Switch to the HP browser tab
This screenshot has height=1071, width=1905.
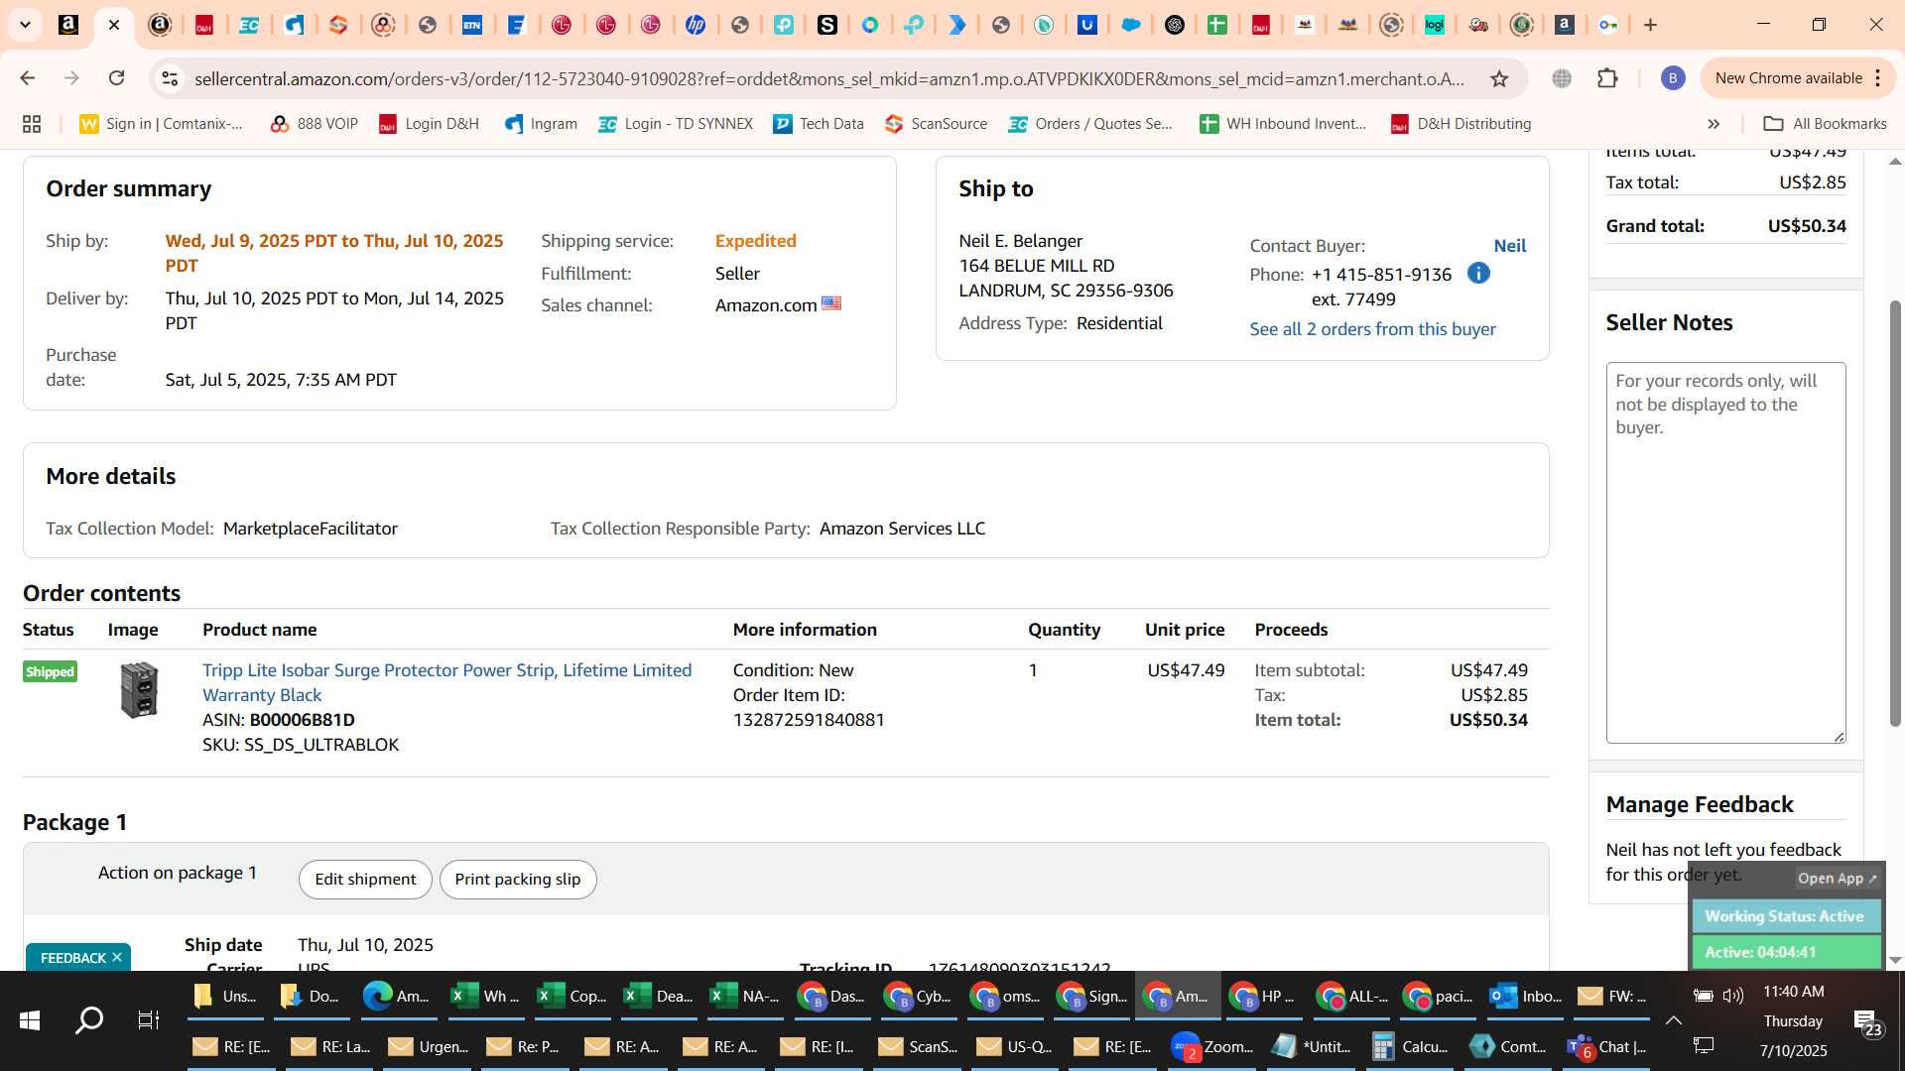coord(696,25)
